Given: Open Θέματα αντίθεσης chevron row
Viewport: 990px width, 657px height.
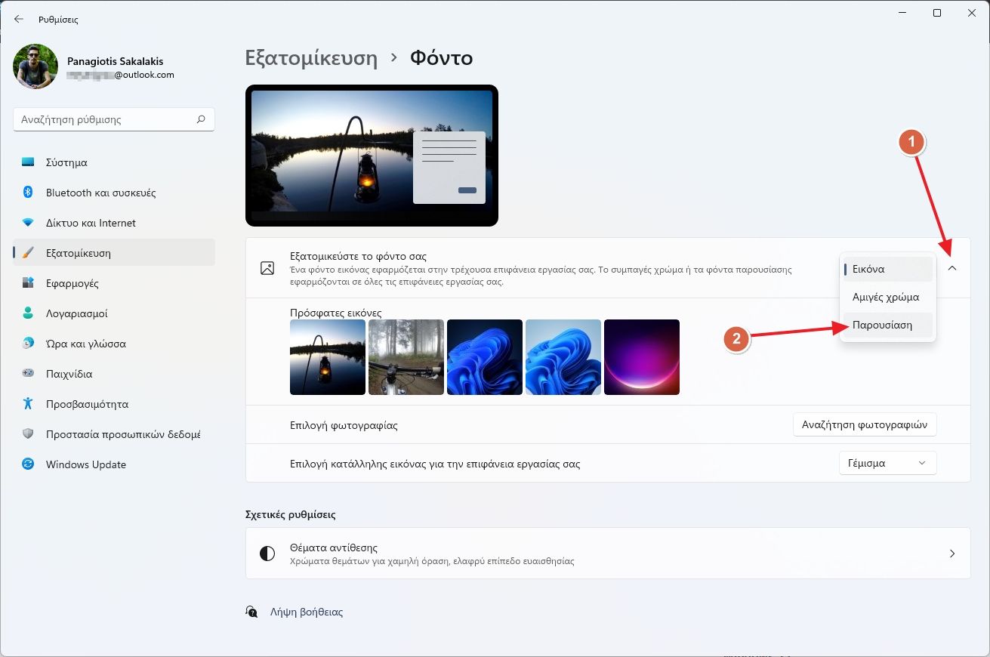Looking at the screenshot, I should point(951,554).
